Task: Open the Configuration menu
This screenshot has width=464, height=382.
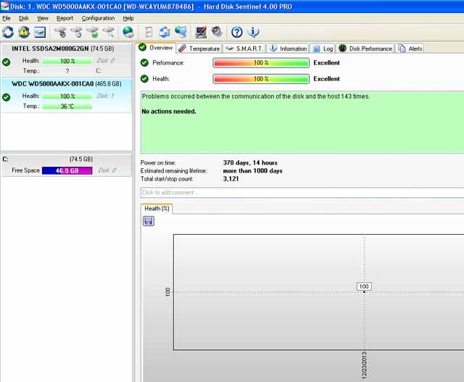Action: (98, 18)
